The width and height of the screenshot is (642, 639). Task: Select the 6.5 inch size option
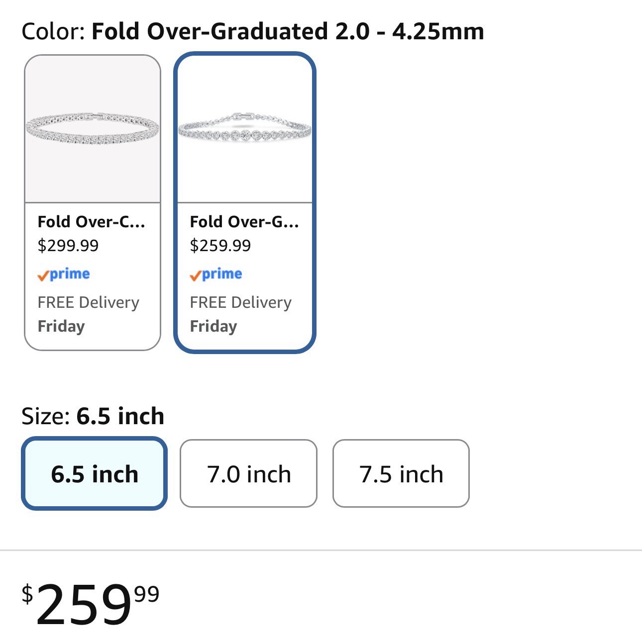pos(94,473)
